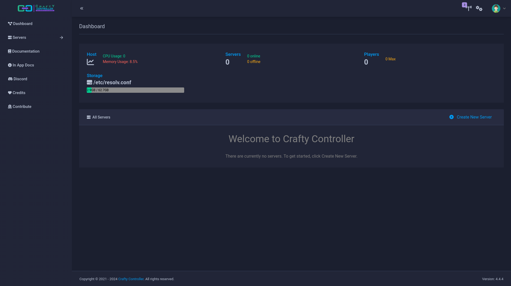Open Credits sidebar item
The width and height of the screenshot is (511, 286).
tap(17, 93)
